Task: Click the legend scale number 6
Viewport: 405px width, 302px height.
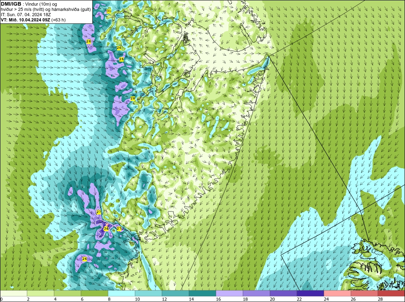Action: pos(82,299)
